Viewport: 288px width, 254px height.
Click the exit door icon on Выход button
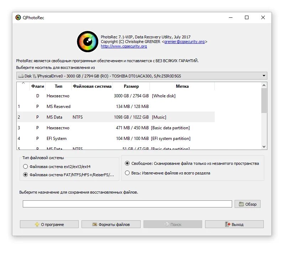click(227, 224)
